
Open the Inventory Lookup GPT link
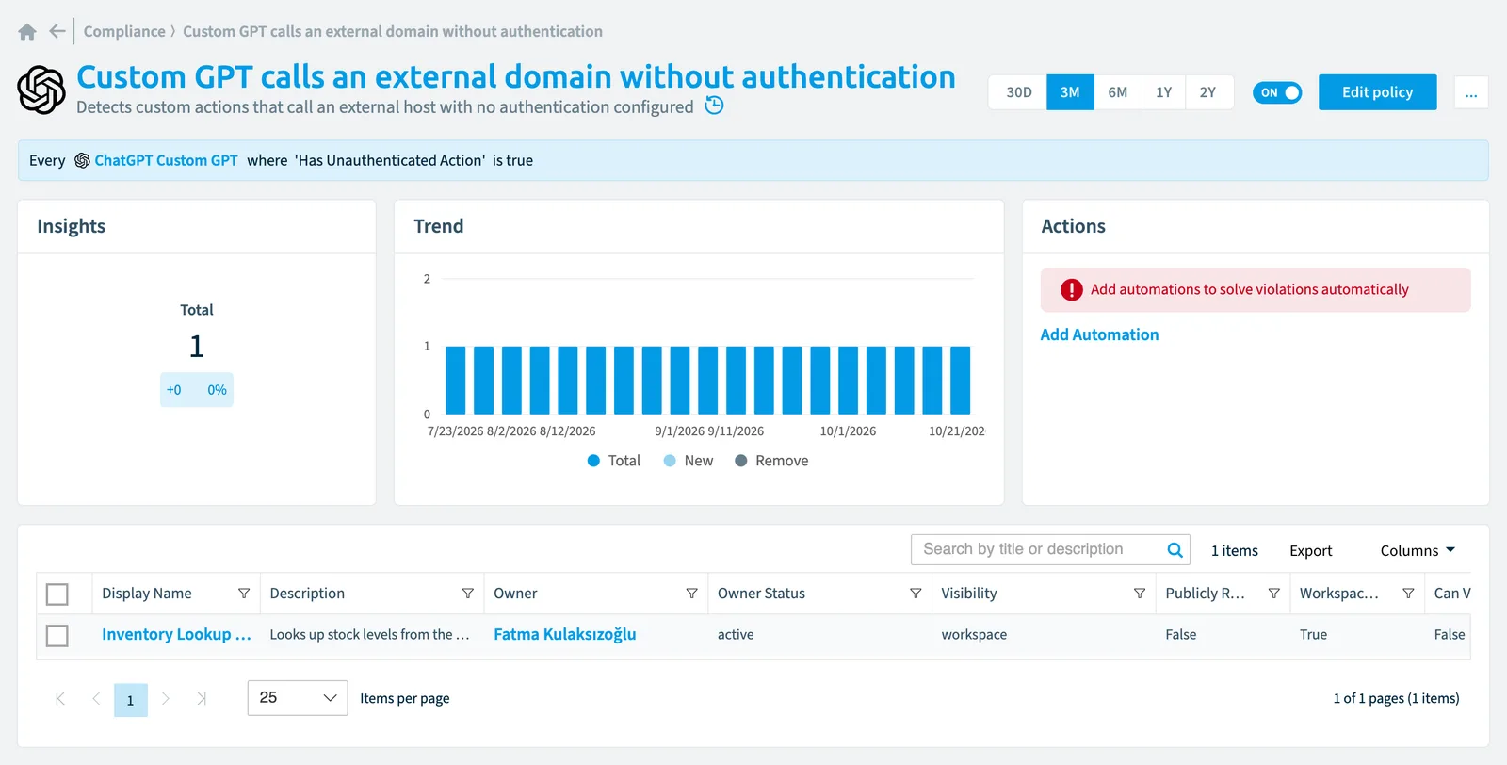pyautogui.click(x=176, y=635)
